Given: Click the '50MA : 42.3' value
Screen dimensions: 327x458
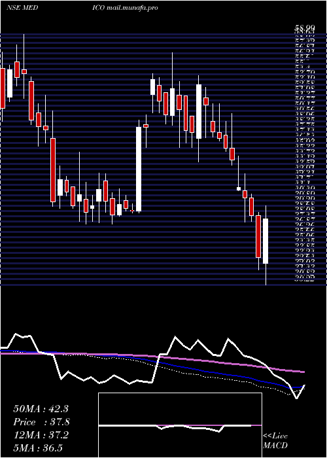Looking at the screenshot, I should click(x=41, y=409).
